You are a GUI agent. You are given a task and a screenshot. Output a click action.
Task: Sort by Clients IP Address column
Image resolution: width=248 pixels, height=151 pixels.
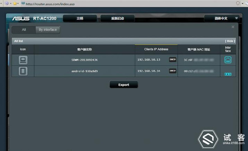pos(156,49)
